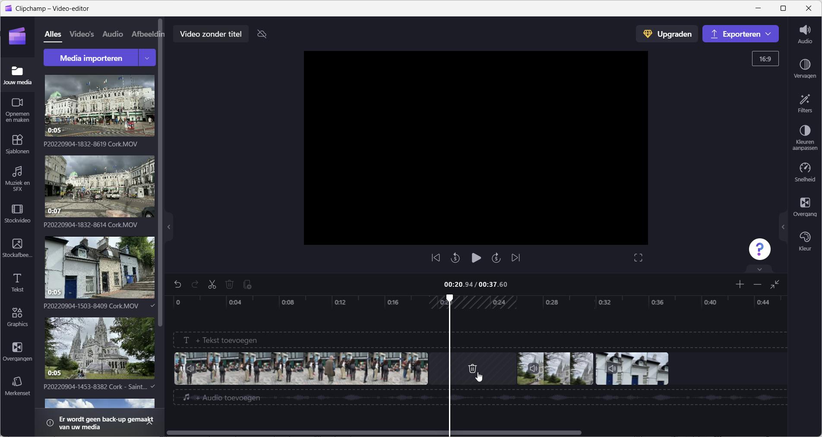This screenshot has width=822, height=437.
Task: Open the 16:9 aspect ratio selector
Action: [765, 59]
